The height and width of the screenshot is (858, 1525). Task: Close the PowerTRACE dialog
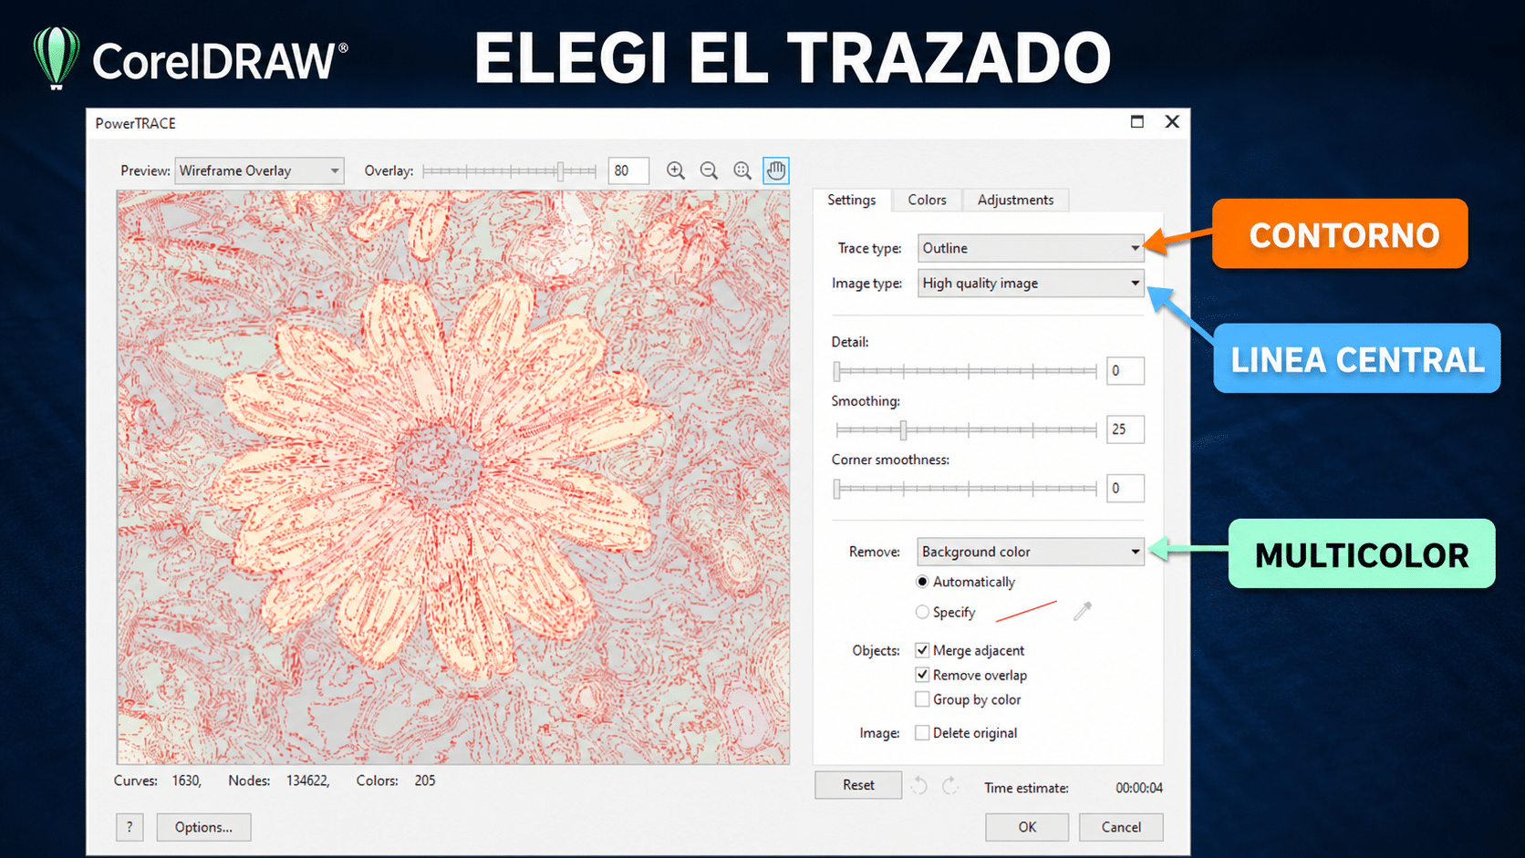[1172, 121]
